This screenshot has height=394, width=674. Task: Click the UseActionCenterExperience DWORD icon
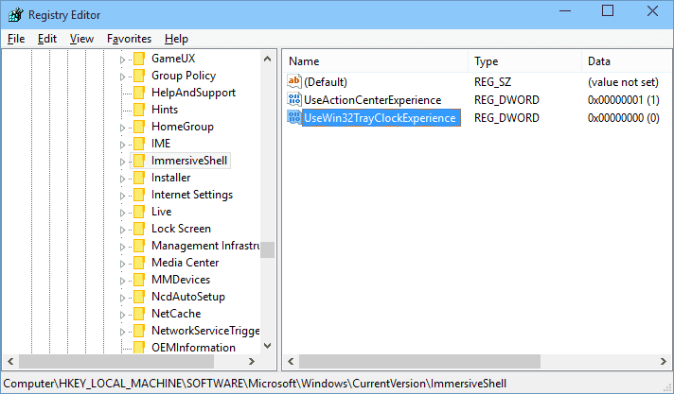pyautogui.click(x=294, y=99)
